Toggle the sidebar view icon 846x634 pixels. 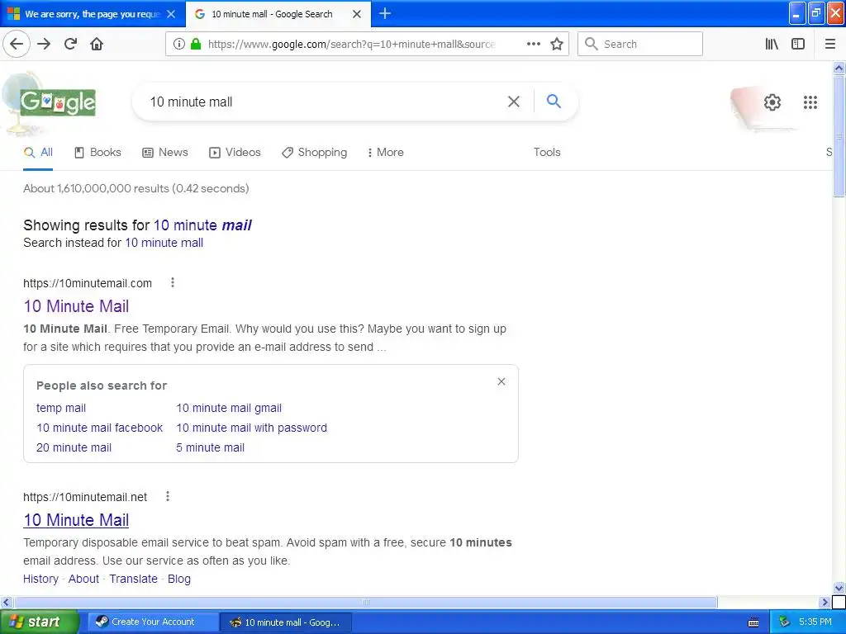point(798,45)
